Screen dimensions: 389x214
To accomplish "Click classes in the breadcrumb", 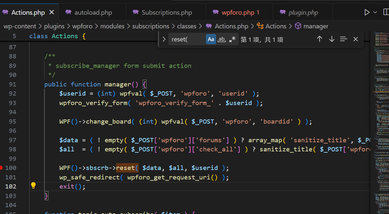I will coord(186,26).
